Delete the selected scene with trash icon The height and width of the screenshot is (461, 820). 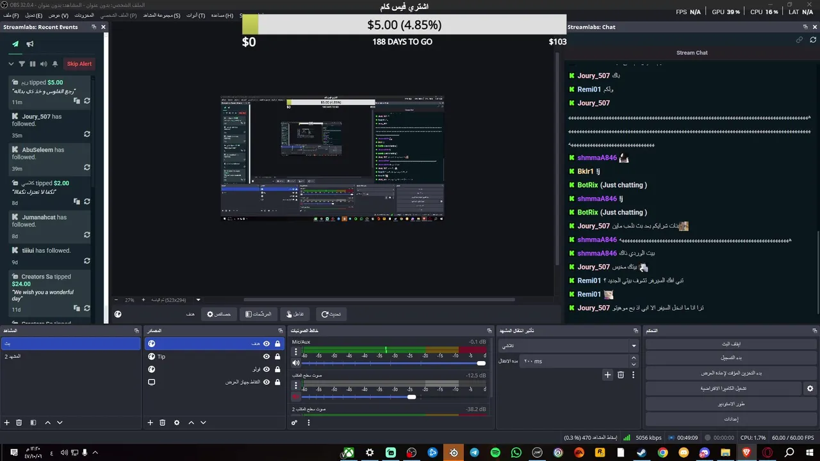pos(19,423)
